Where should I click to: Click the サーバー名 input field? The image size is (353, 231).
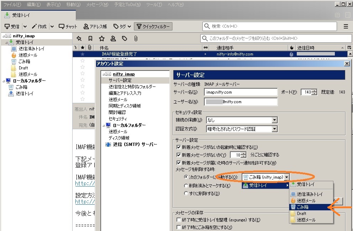[x=241, y=92]
